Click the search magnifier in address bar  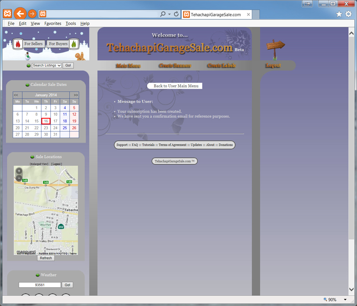[162, 14]
